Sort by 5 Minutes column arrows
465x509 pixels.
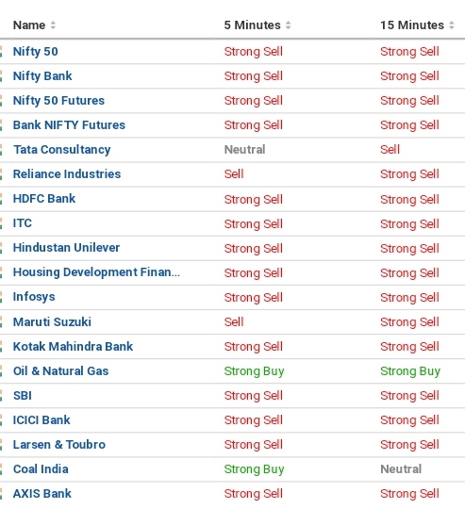tap(288, 25)
